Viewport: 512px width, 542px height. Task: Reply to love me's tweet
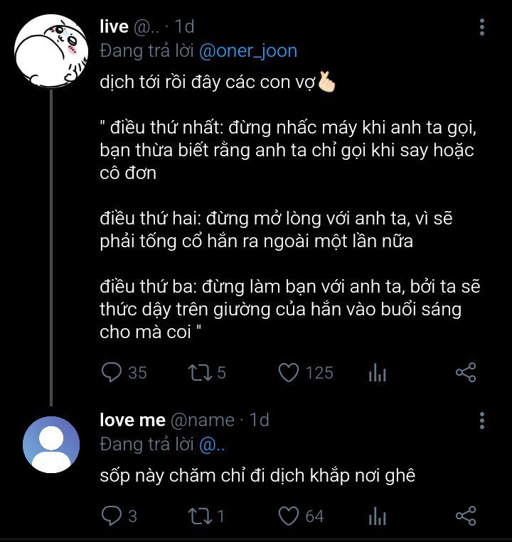tap(112, 516)
